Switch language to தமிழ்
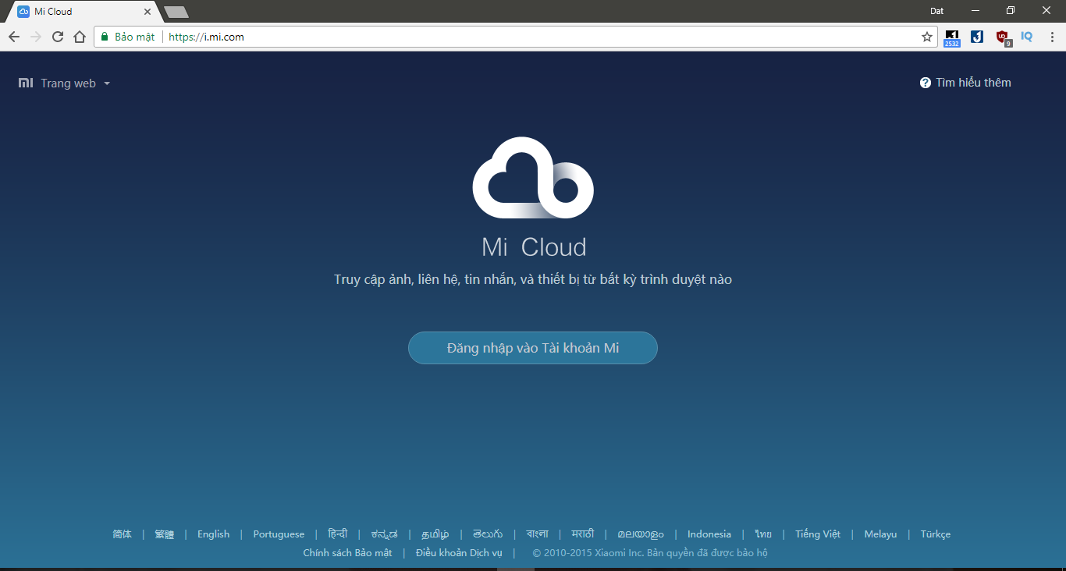This screenshot has width=1066, height=571. point(435,534)
